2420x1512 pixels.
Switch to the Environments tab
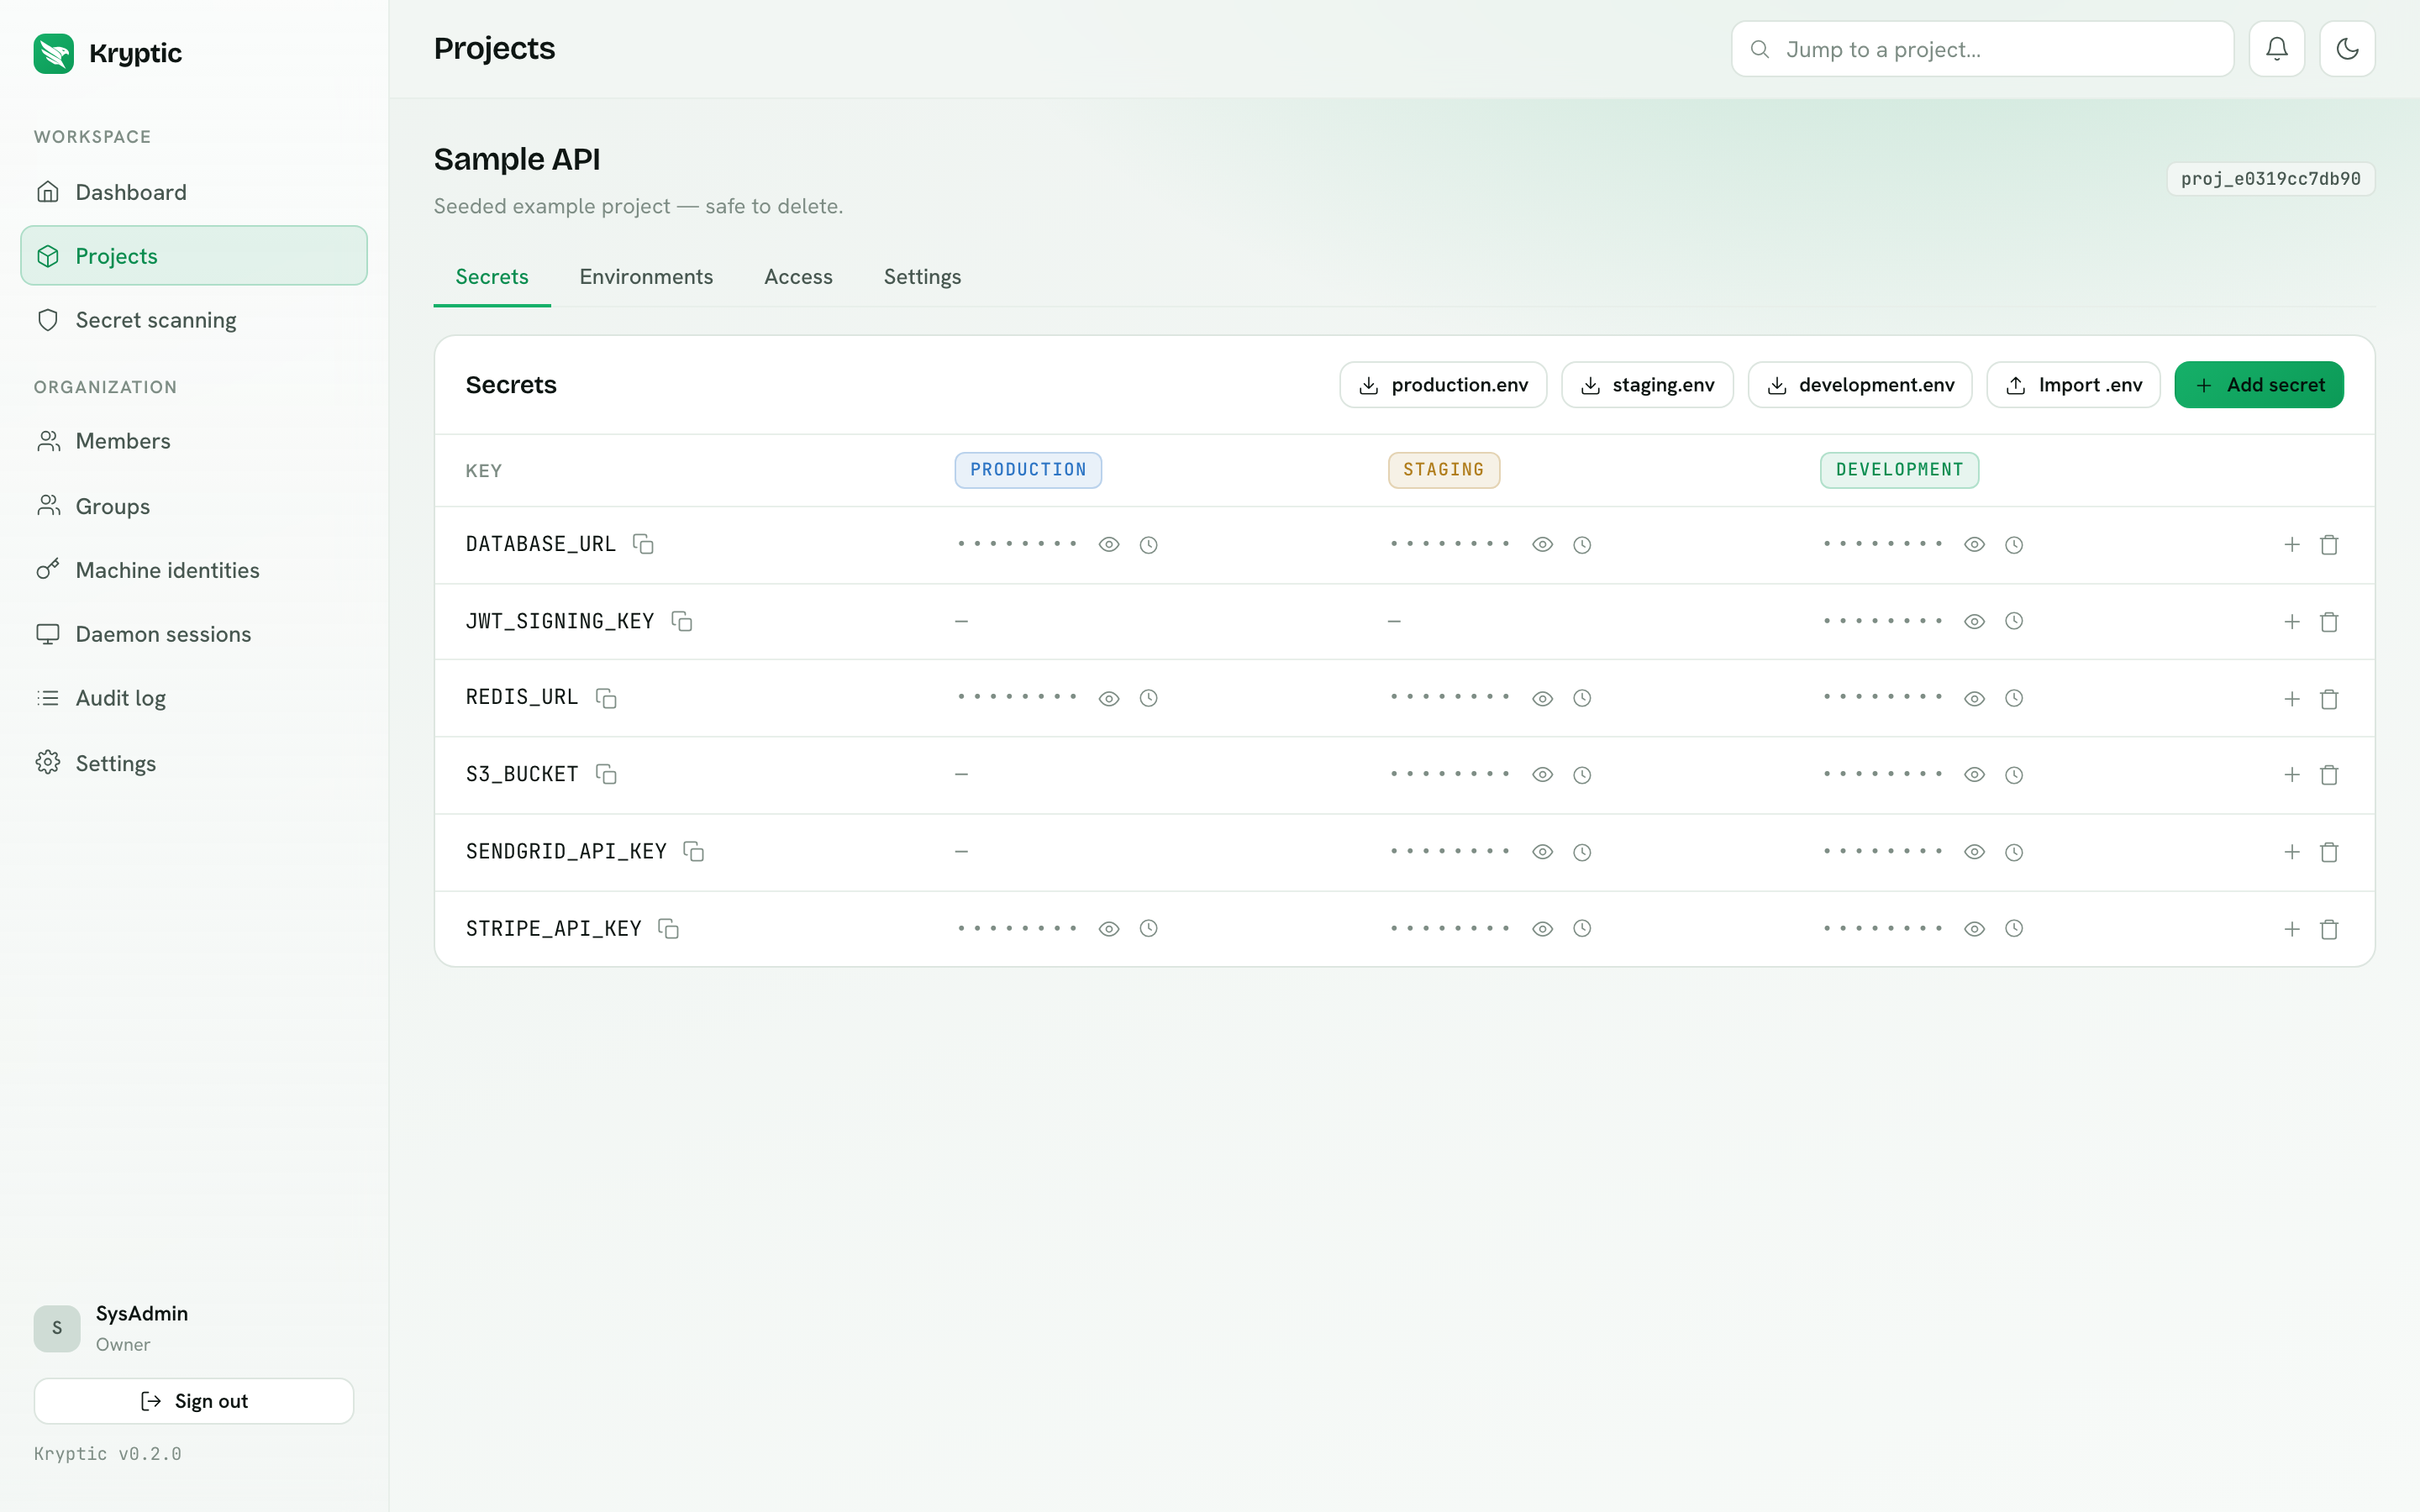tap(646, 277)
